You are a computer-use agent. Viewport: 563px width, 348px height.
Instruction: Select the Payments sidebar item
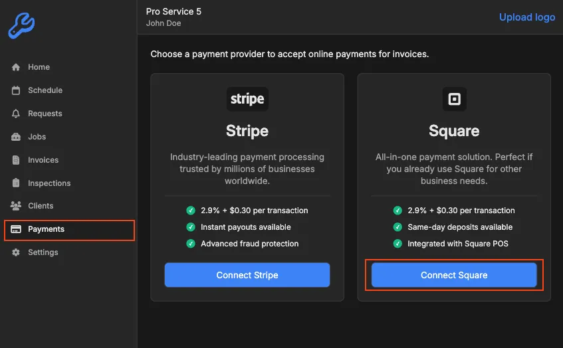[69, 230]
